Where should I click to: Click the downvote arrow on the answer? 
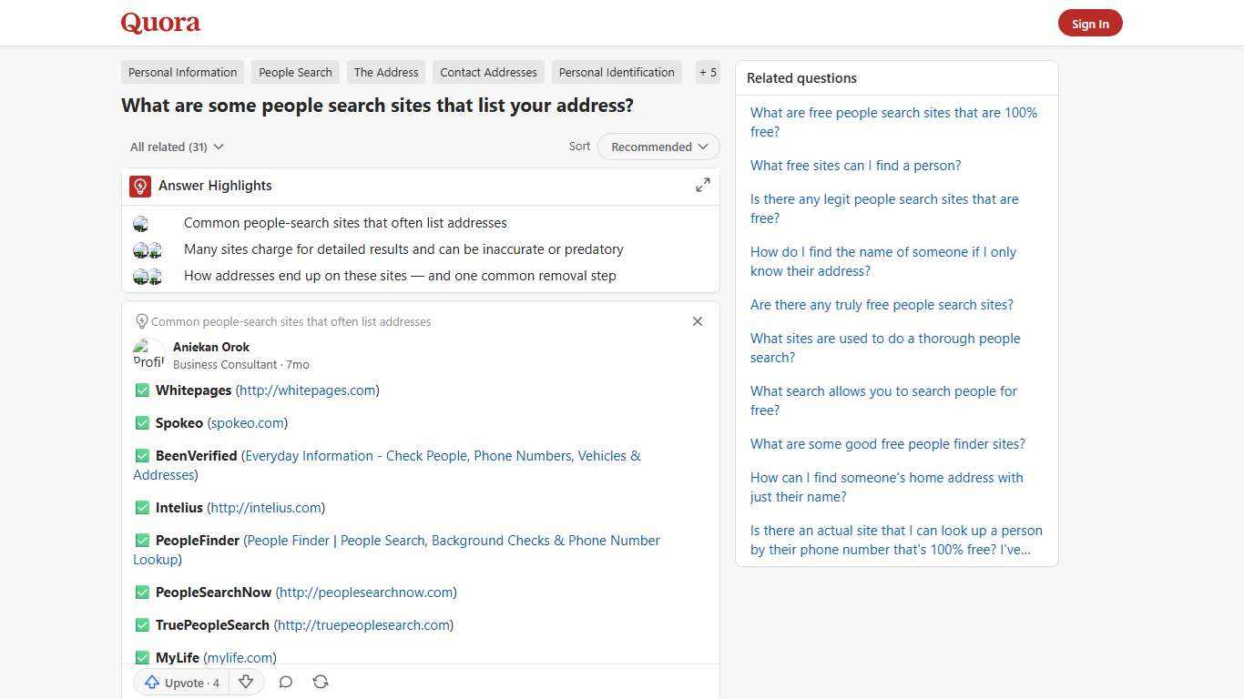245,682
